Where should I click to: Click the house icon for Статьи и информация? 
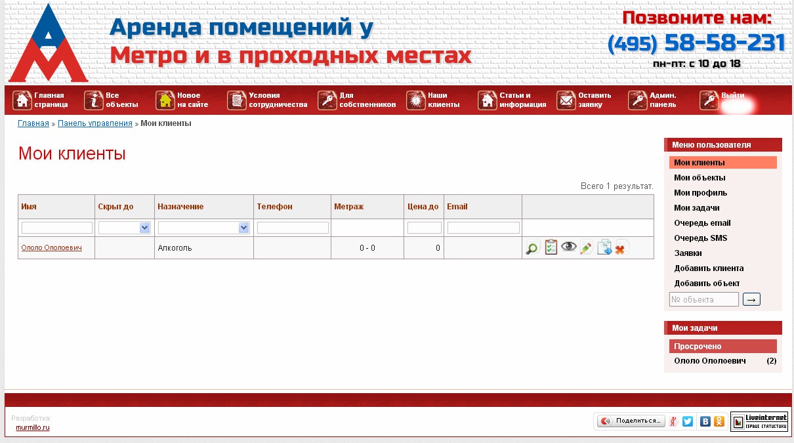coord(488,100)
